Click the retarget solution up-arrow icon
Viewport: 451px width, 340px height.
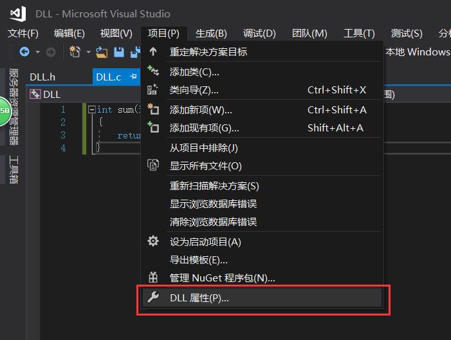coord(153,52)
